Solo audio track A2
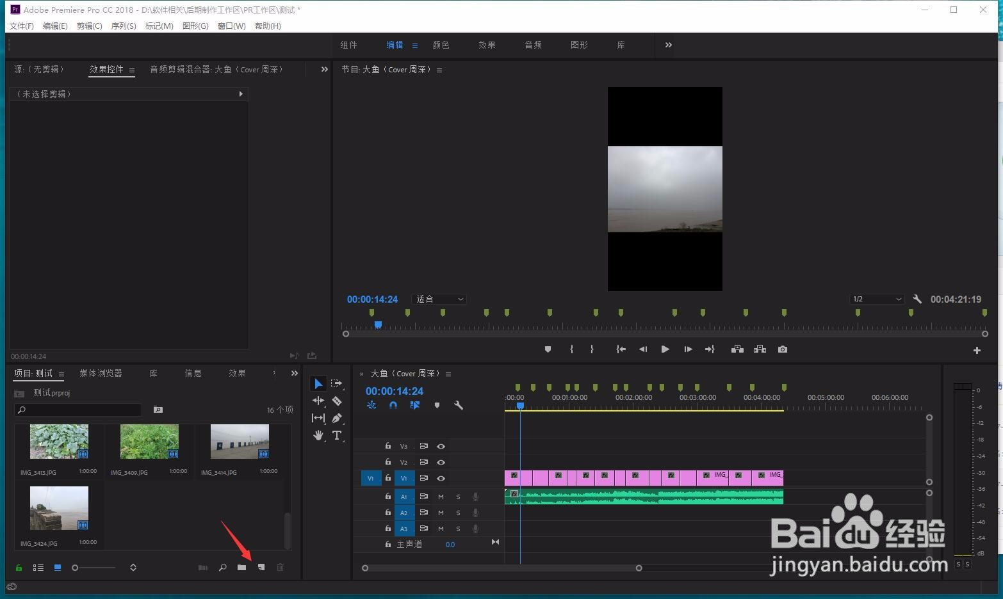The width and height of the screenshot is (1003, 599). [458, 513]
